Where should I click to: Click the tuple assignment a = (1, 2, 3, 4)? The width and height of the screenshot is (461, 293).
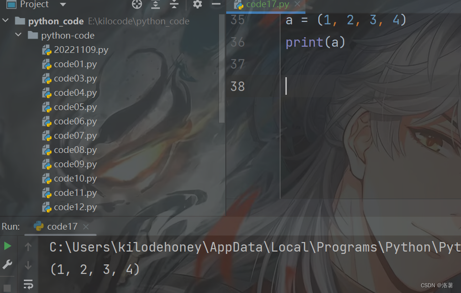point(346,20)
